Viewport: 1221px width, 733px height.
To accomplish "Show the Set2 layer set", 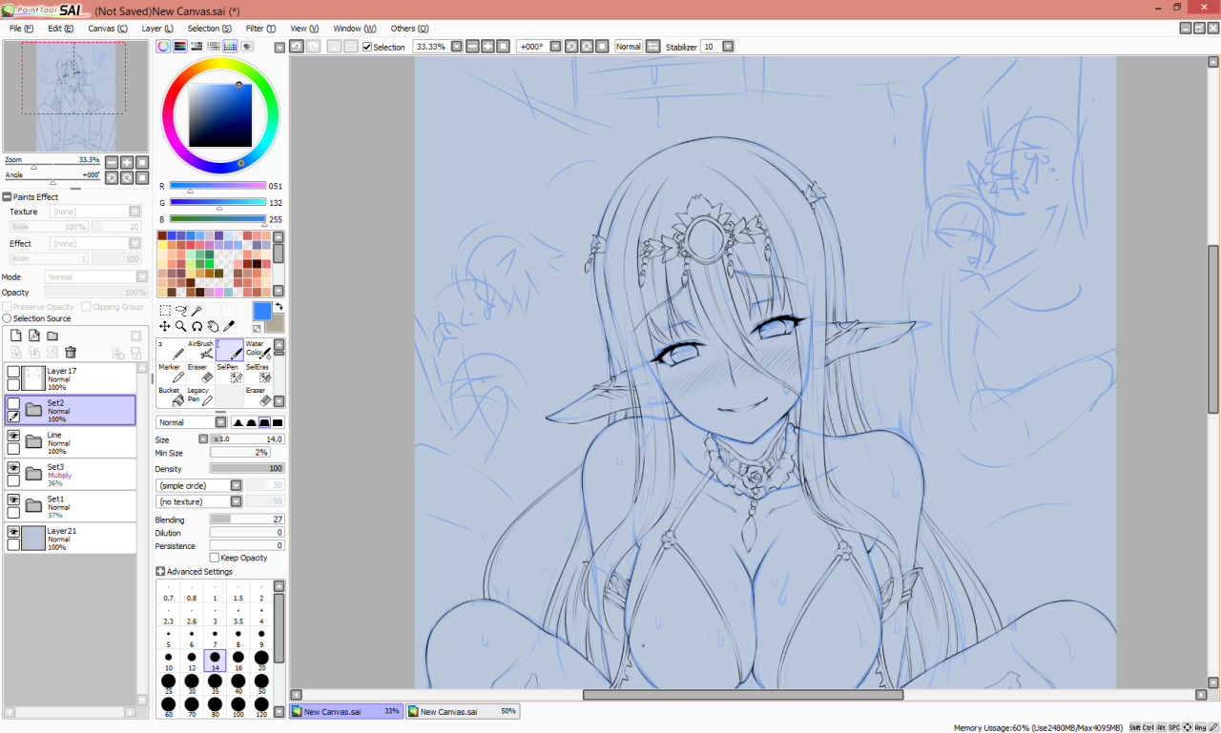I will pyautogui.click(x=13, y=403).
